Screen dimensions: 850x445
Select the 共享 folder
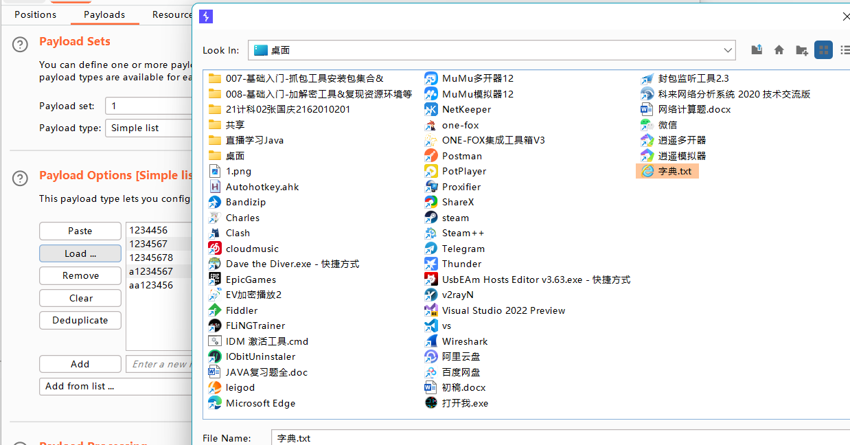coord(226,125)
